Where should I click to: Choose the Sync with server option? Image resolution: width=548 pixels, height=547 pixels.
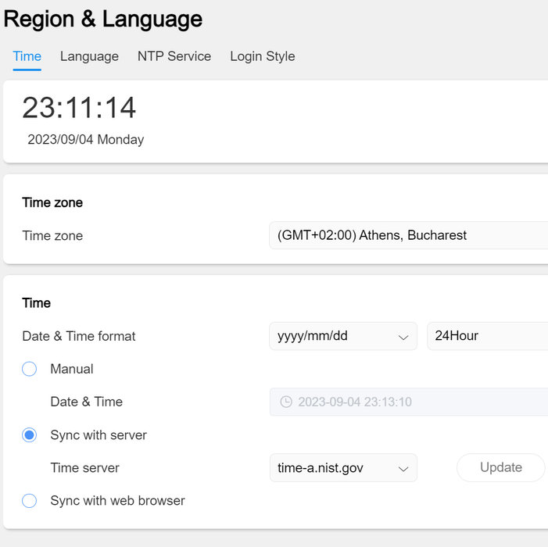[30, 435]
